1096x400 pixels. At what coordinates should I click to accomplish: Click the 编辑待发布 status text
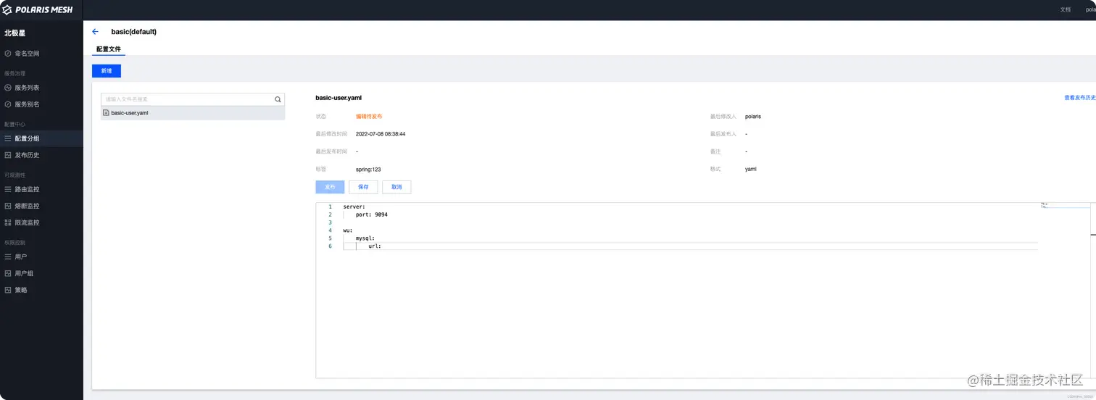click(x=369, y=117)
